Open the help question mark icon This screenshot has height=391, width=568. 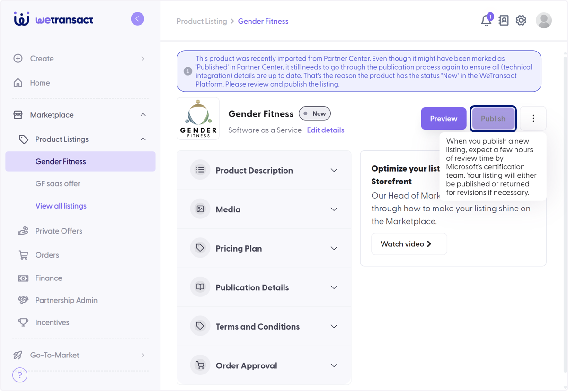20,375
